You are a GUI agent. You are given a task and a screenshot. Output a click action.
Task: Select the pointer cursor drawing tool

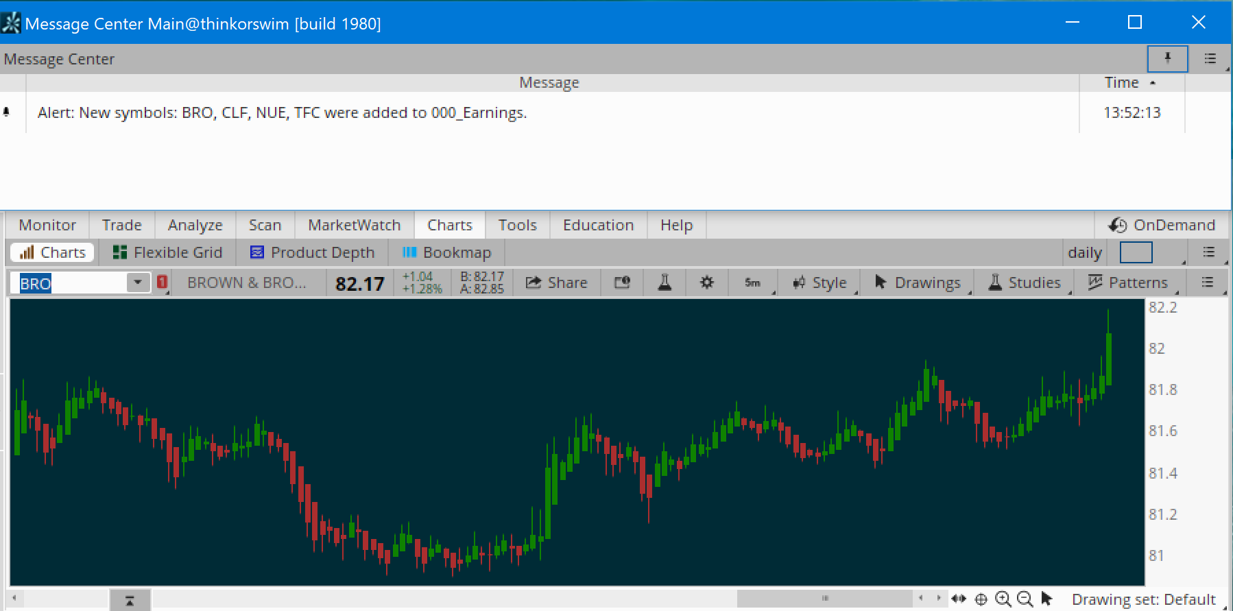1046,599
